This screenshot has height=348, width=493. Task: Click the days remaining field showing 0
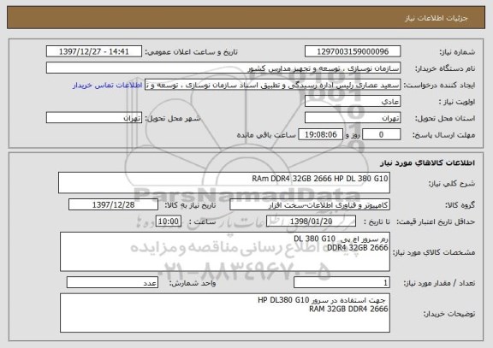tap(382, 134)
